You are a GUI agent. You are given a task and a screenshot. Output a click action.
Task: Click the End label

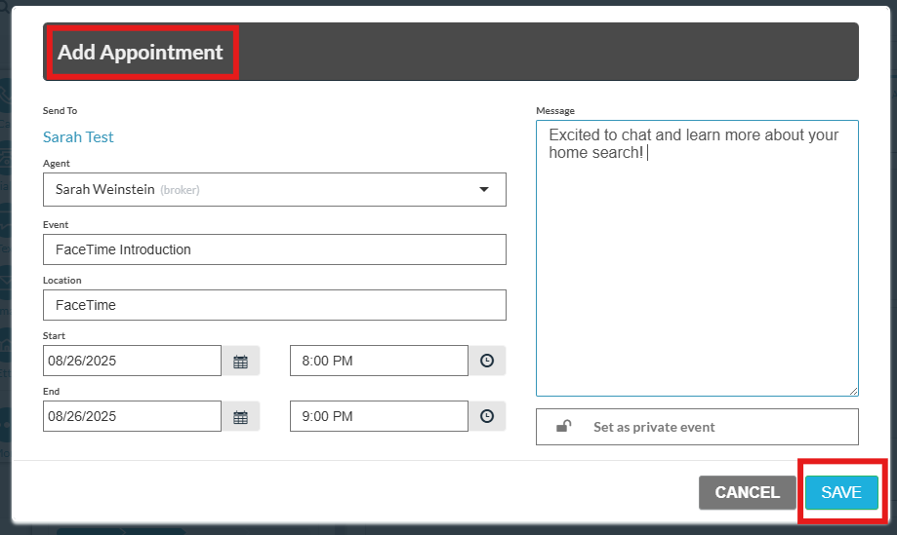click(51, 391)
